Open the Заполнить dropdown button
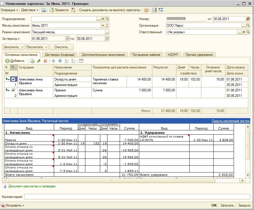The height and width of the screenshot is (210, 254). click(x=13, y=47)
